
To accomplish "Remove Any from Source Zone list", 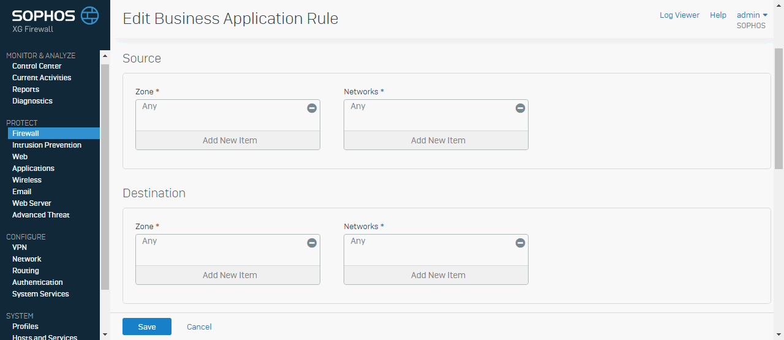I will click(312, 108).
